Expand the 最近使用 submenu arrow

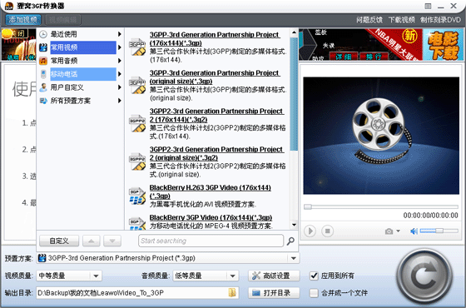[120, 34]
